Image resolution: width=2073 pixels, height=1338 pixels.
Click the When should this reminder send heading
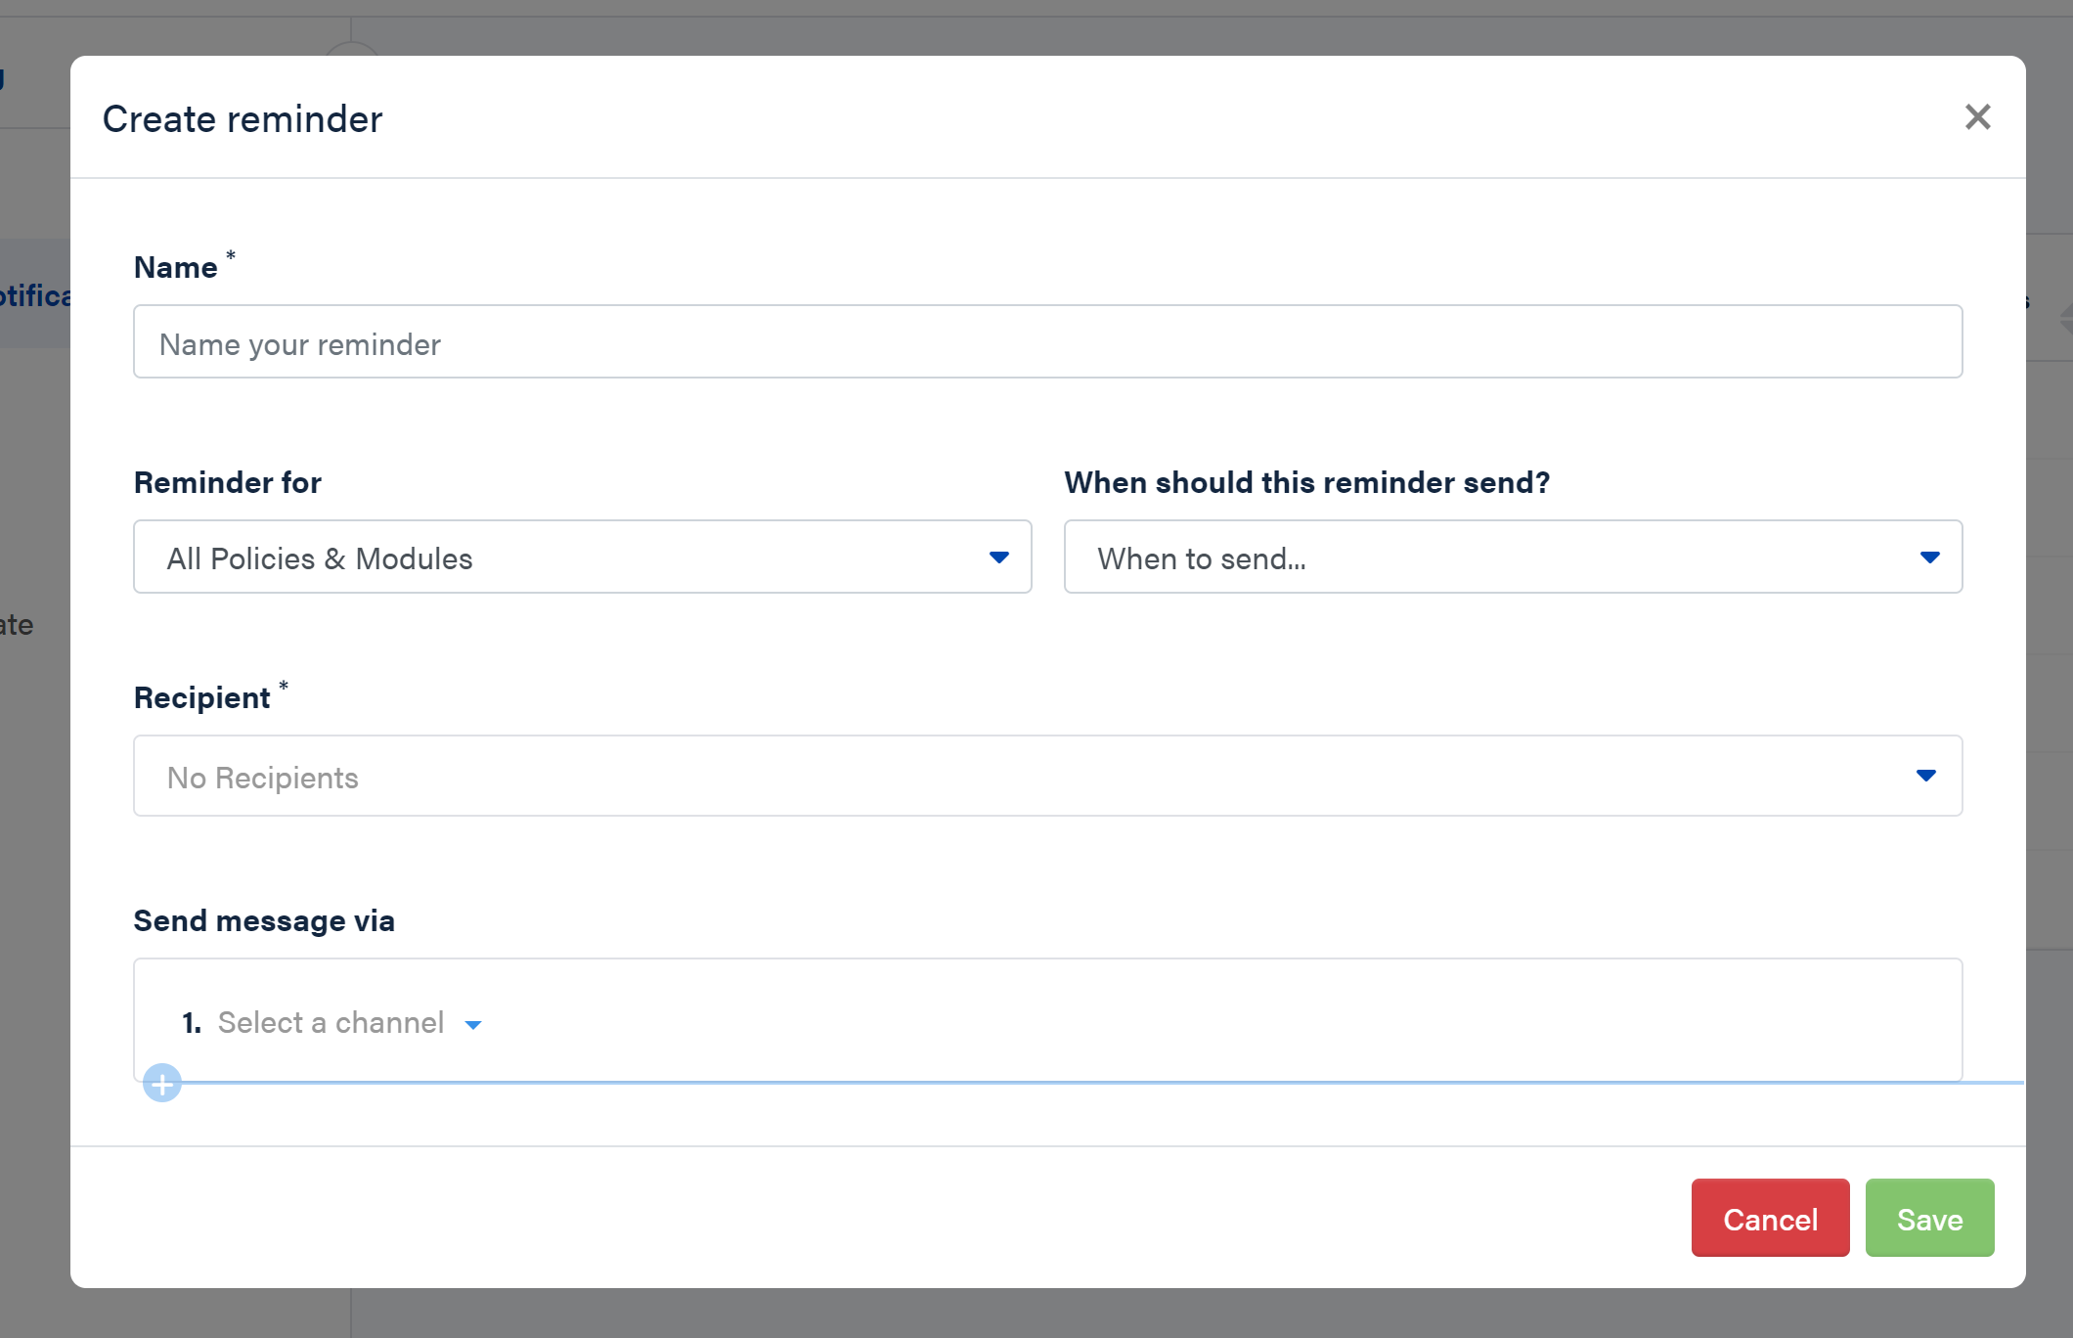(x=1305, y=481)
